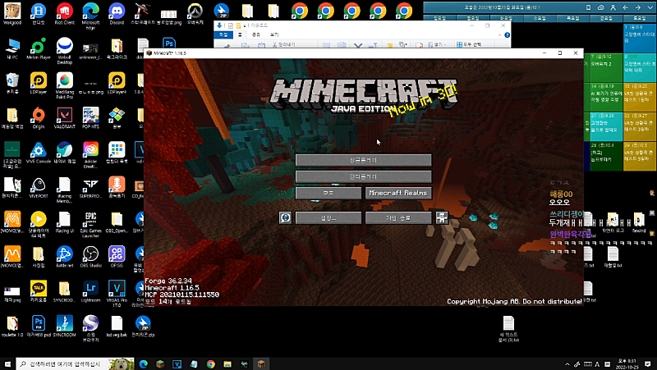Screen dimensions: 657x370
Task: Select the last txt file on the desktop
Action: coord(508,329)
